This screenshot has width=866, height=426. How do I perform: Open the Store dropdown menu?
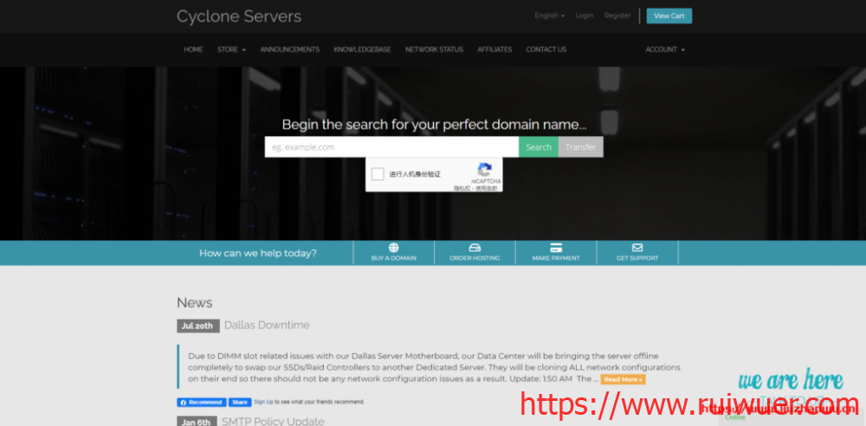[231, 49]
